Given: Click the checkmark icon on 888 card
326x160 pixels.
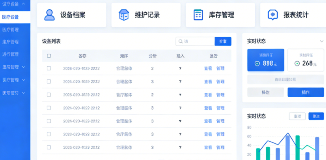Looking at the screenshot, I should 257,63.
